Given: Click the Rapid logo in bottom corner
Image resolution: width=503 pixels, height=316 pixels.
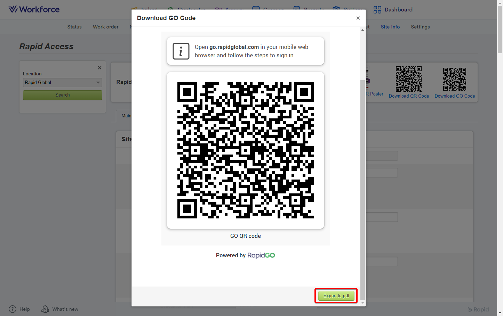Looking at the screenshot, I should (x=478, y=309).
